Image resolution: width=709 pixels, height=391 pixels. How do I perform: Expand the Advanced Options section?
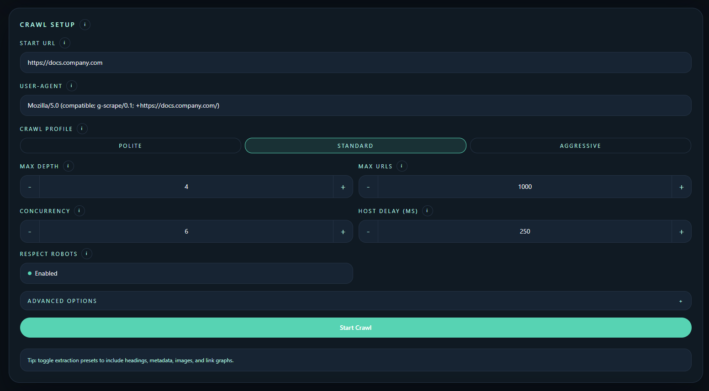[355, 301]
